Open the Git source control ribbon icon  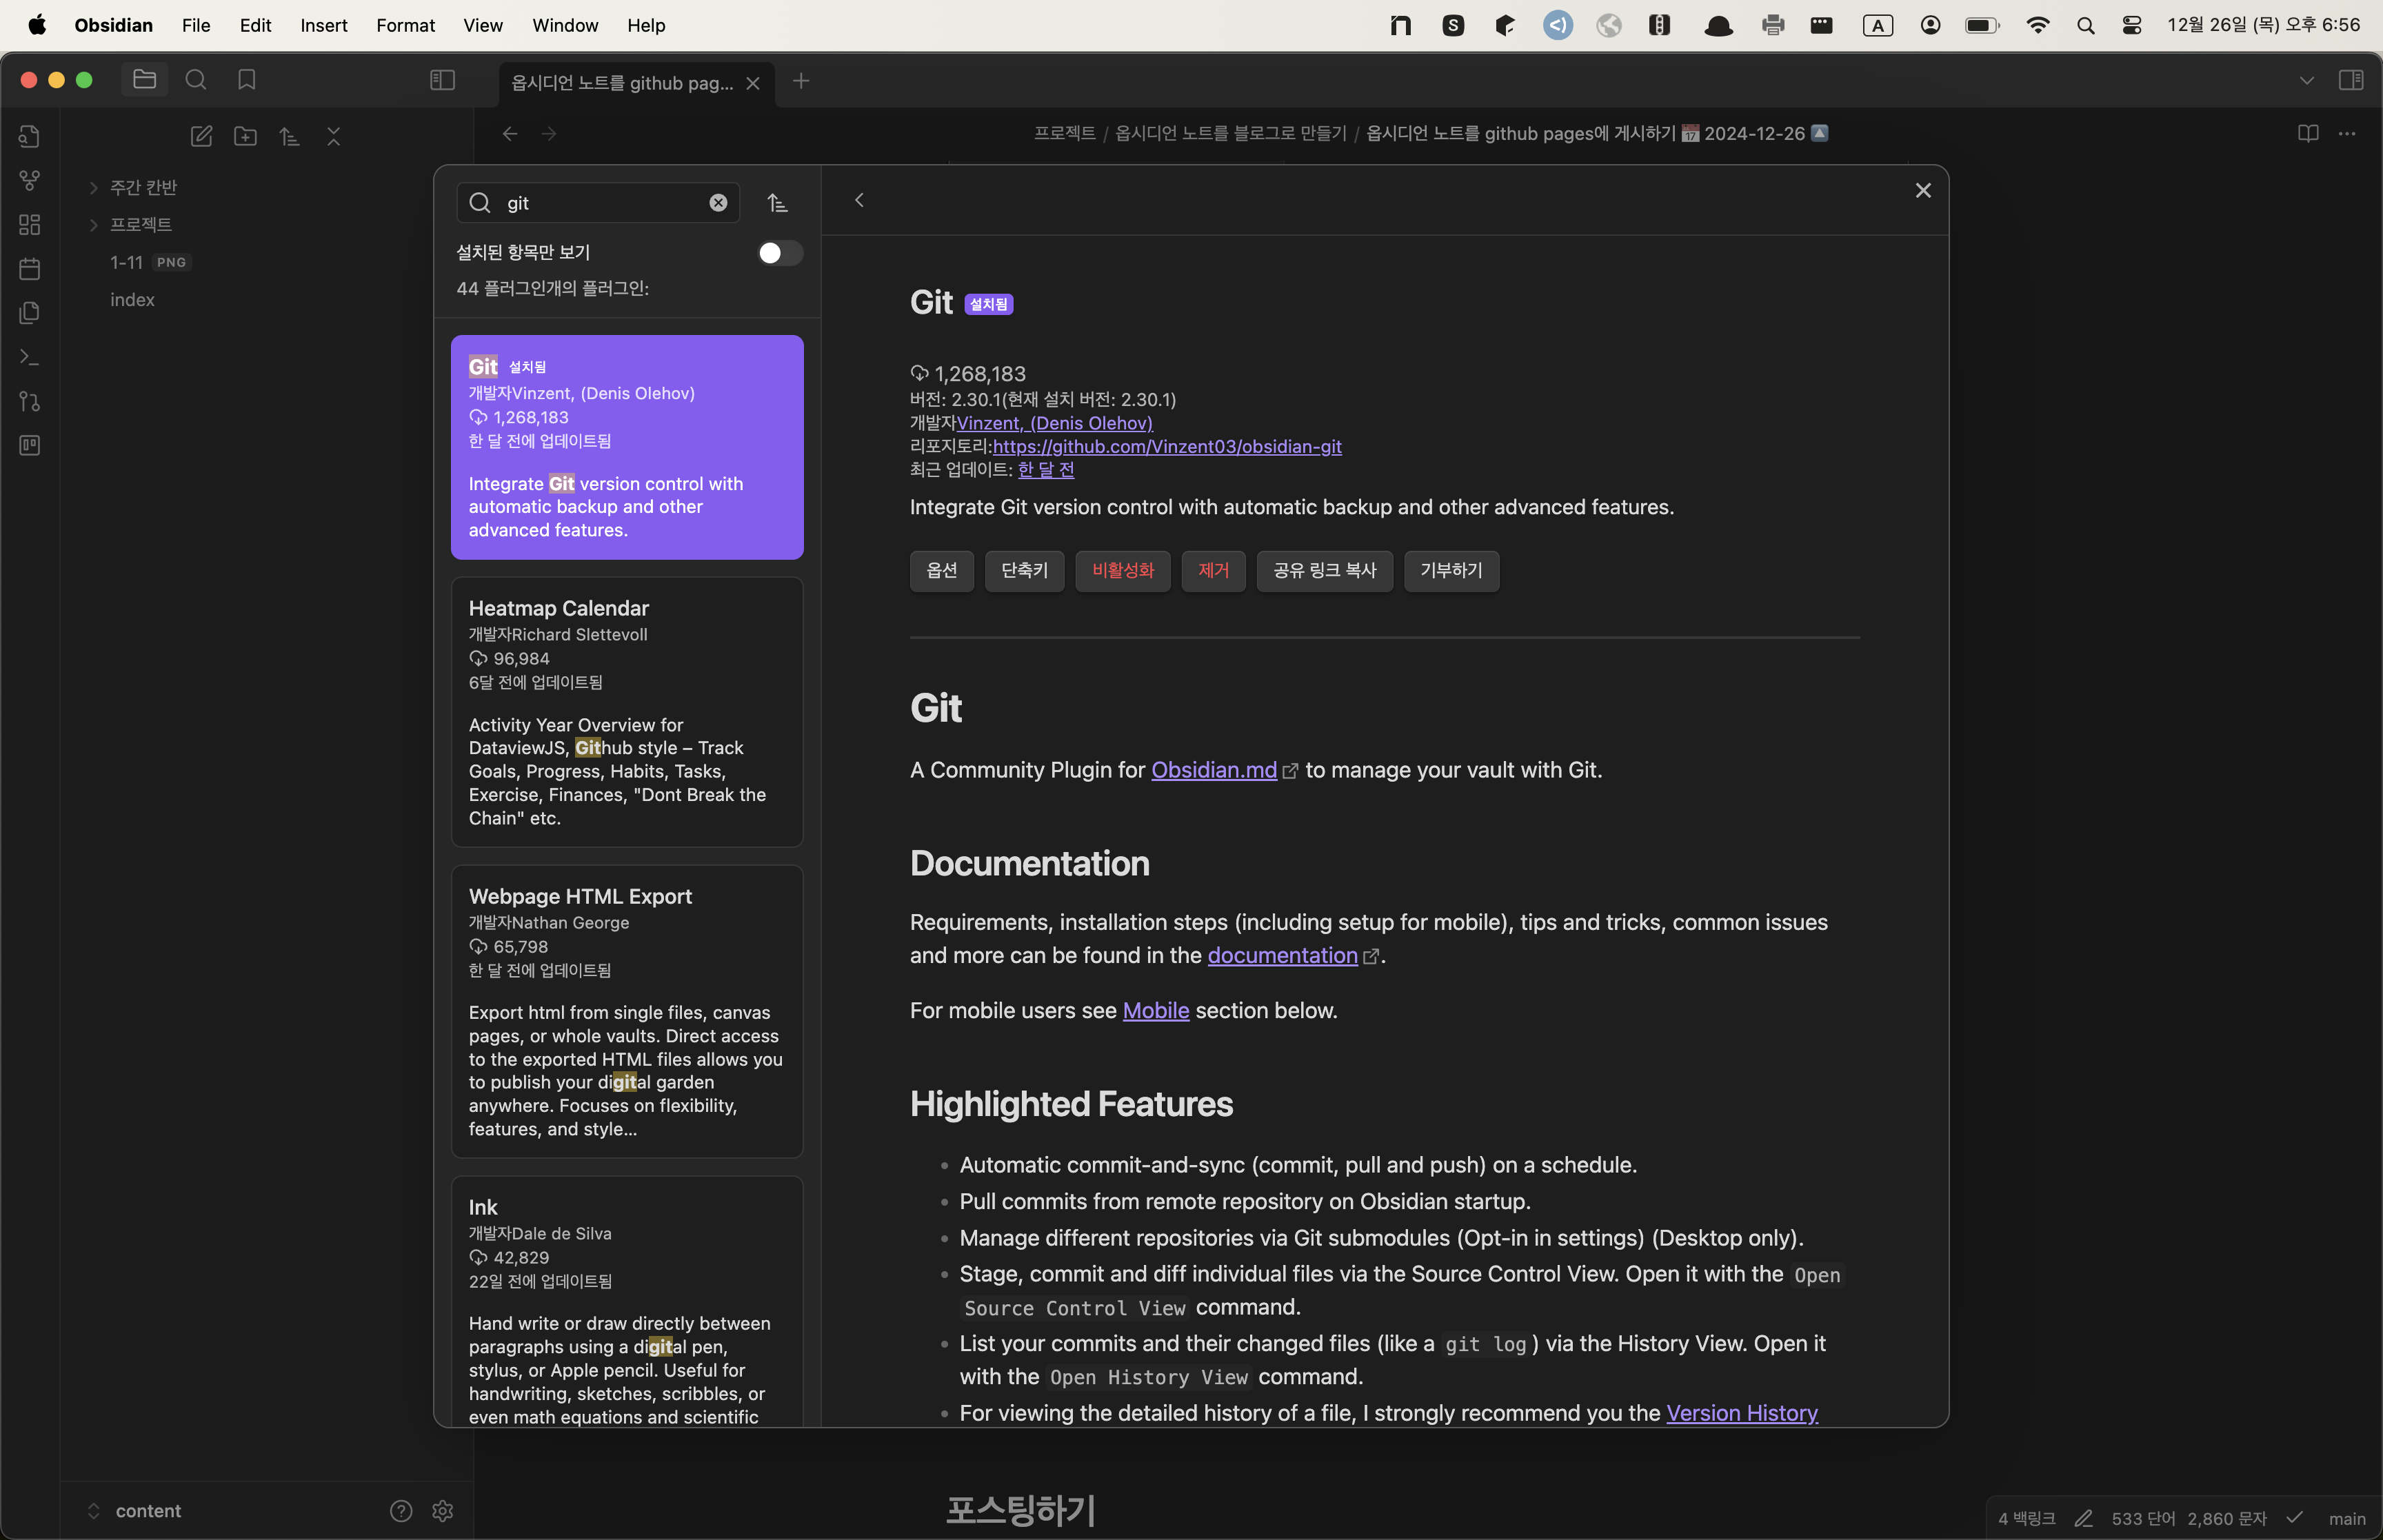[30, 401]
